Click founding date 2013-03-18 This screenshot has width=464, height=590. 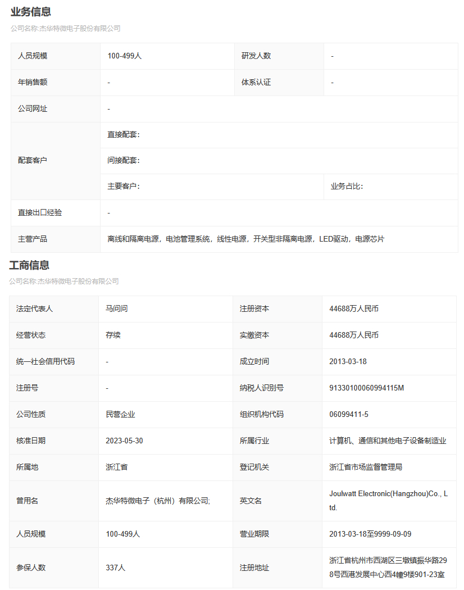coord(348,361)
